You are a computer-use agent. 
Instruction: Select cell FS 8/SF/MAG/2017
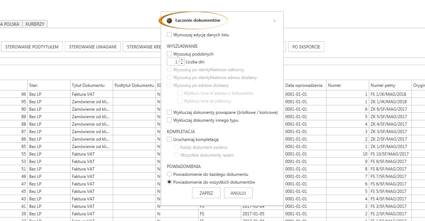pyautogui.click(x=390, y=169)
